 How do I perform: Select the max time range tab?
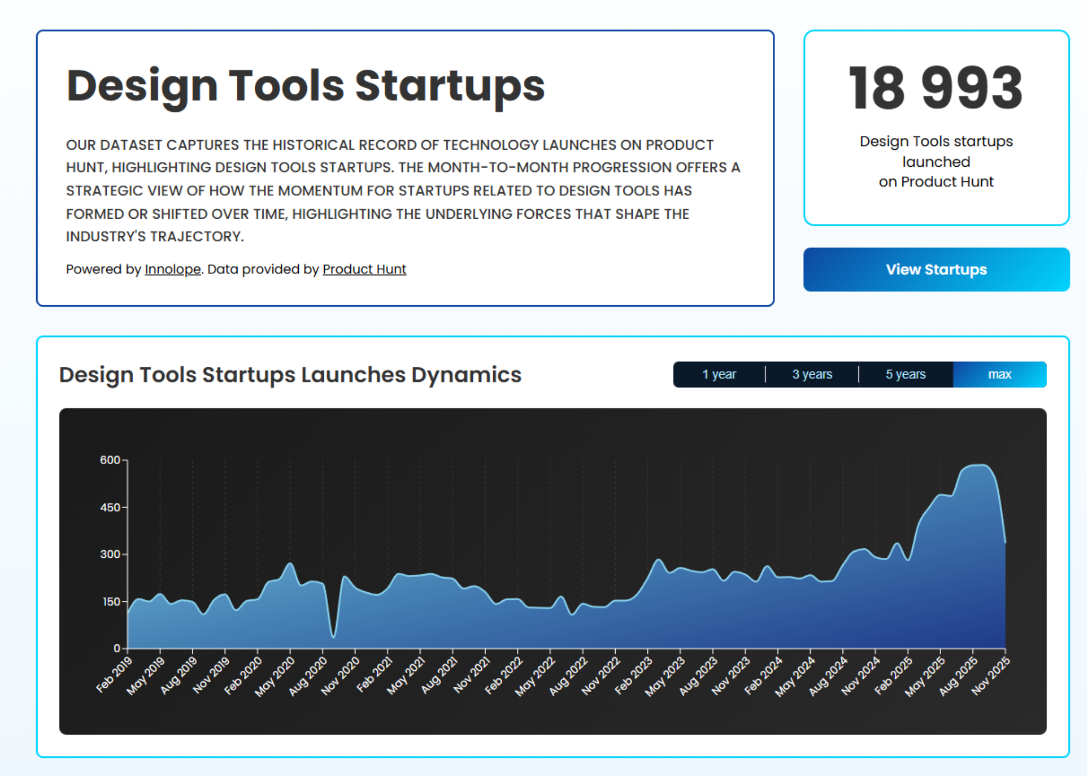point(999,375)
